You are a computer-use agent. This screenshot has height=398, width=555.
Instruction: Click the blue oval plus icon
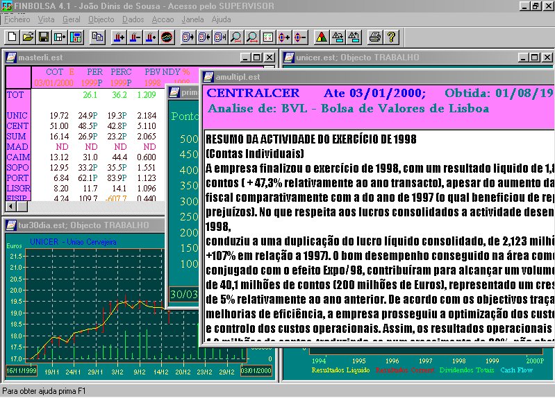[x=284, y=37]
